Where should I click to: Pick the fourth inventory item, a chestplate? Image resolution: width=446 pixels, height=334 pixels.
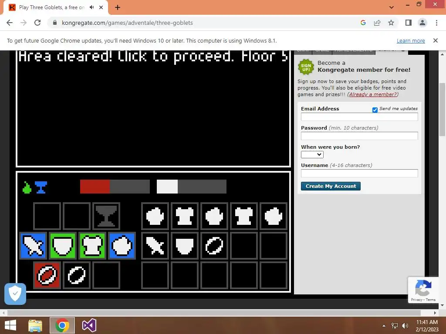tap(244, 216)
